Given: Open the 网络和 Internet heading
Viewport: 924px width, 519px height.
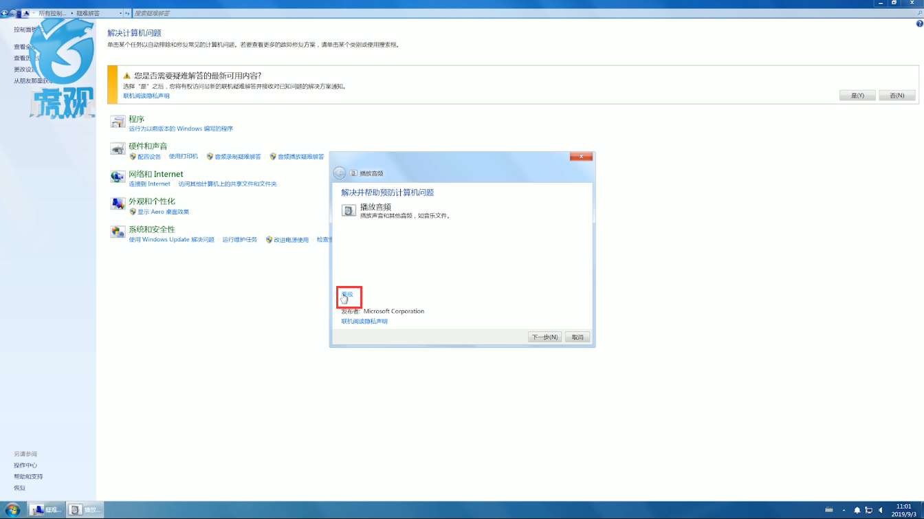Looking at the screenshot, I should [156, 174].
